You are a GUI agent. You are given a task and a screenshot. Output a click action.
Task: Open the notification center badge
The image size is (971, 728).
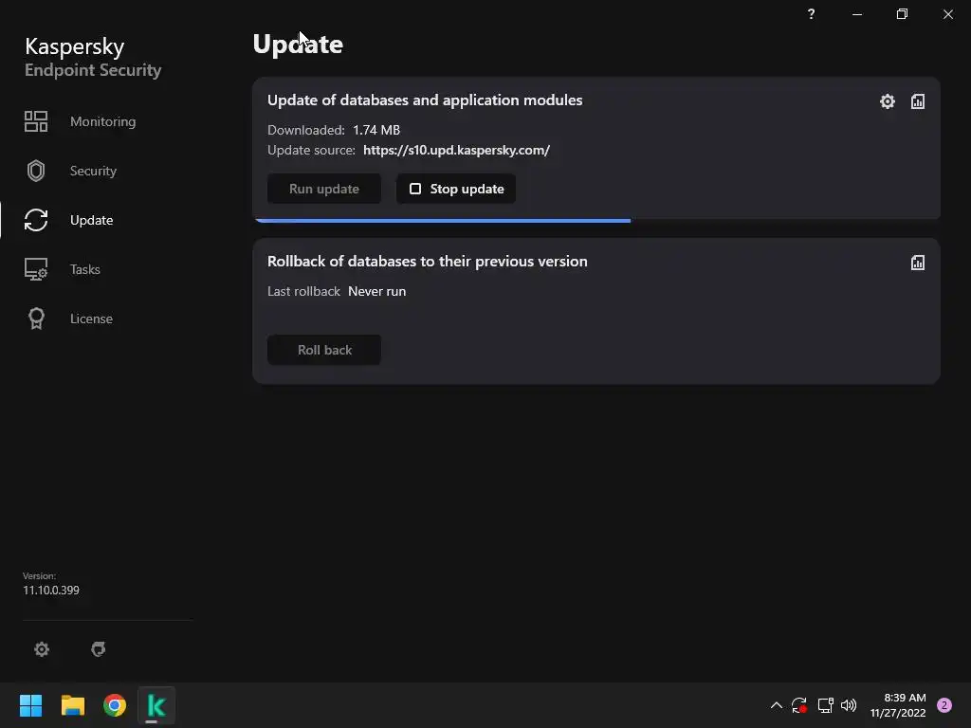pyautogui.click(x=944, y=705)
